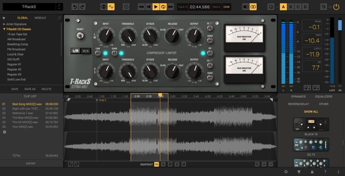
Task: Click the redo arrow button
Action: tap(82, 7)
